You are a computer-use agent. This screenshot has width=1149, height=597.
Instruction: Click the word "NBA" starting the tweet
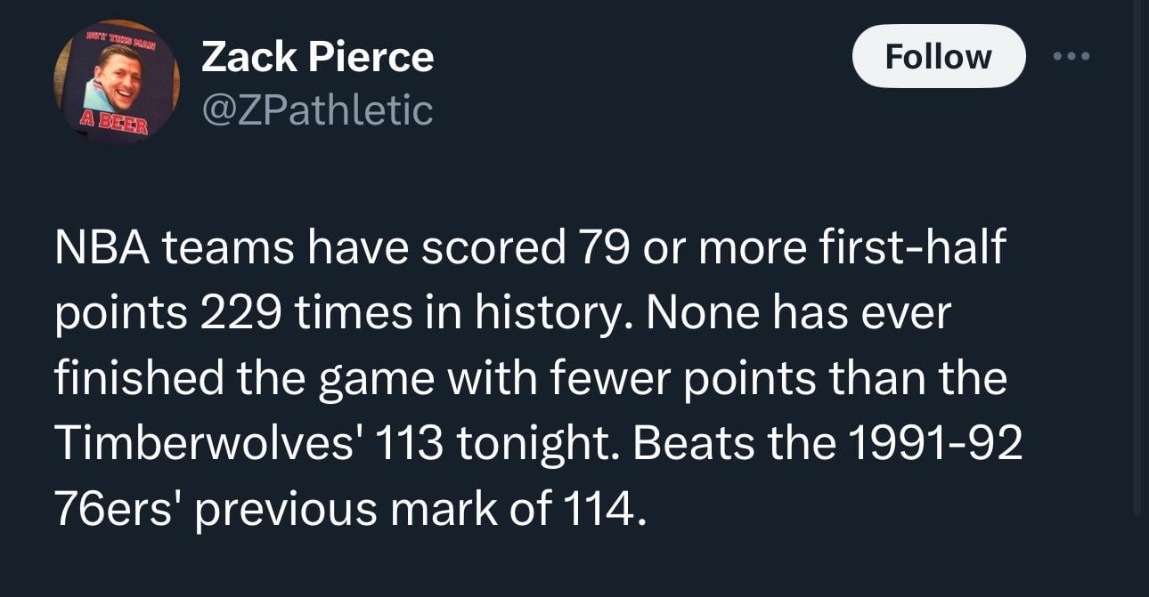pyautogui.click(x=99, y=246)
